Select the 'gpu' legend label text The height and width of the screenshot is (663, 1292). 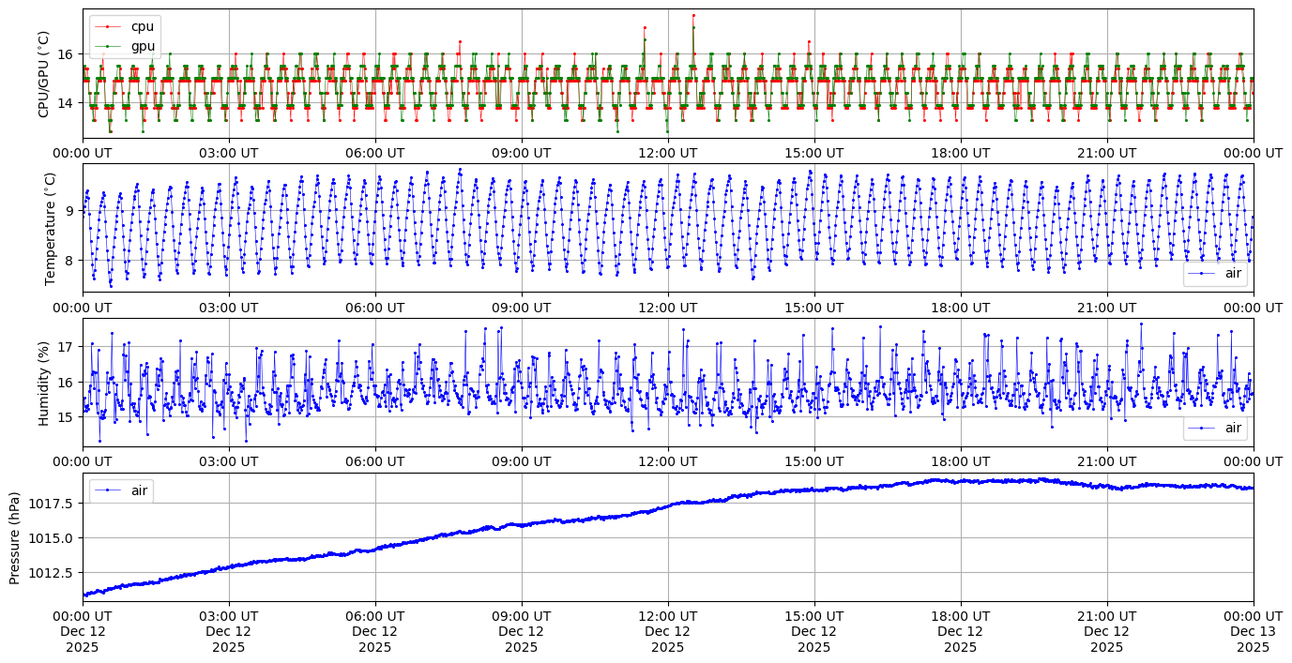coord(142,46)
